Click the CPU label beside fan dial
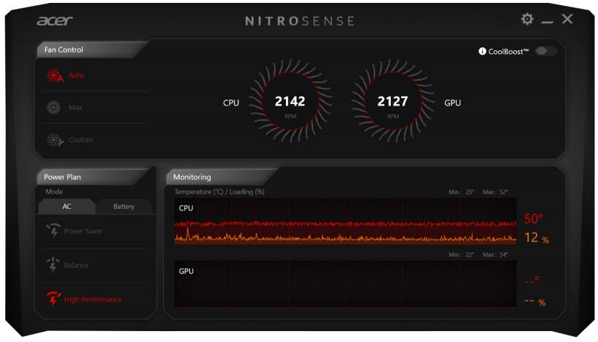Image resolution: width=598 pixels, height=342 pixels. [231, 103]
